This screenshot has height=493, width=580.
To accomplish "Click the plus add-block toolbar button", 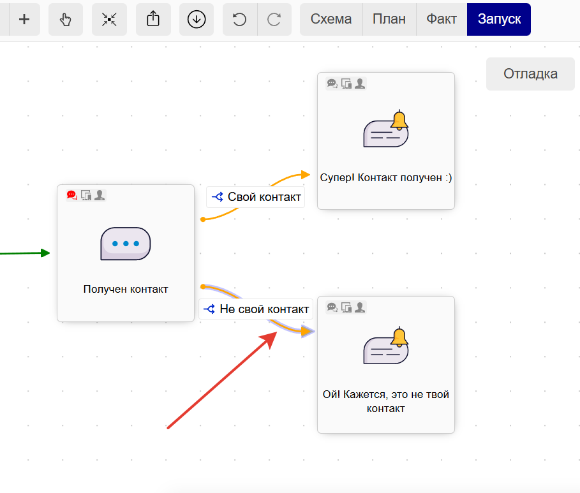I will [24, 19].
